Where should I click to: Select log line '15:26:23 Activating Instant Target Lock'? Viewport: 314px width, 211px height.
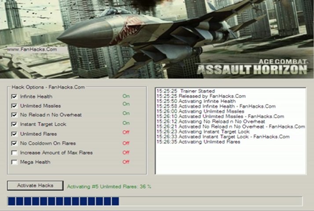click(x=203, y=132)
